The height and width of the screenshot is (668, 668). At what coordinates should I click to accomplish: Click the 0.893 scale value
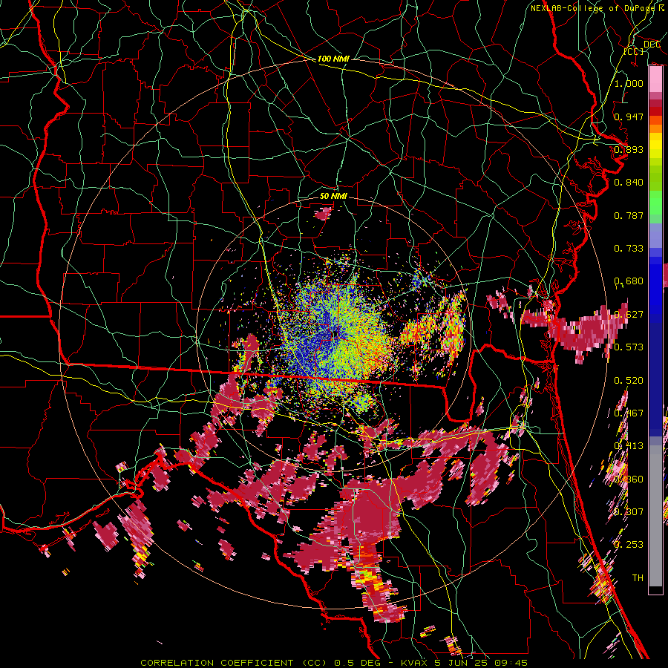pyautogui.click(x=629, y=149)
